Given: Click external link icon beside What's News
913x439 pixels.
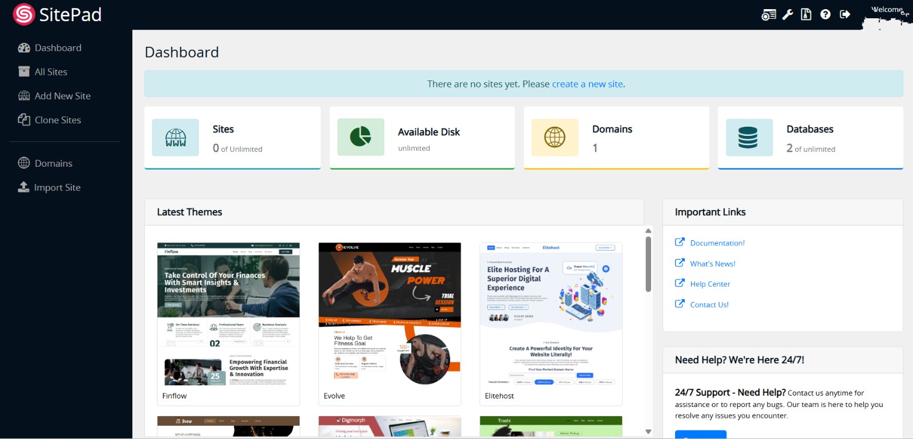Looking at the screenshot, I should click(x=680, y=263).
